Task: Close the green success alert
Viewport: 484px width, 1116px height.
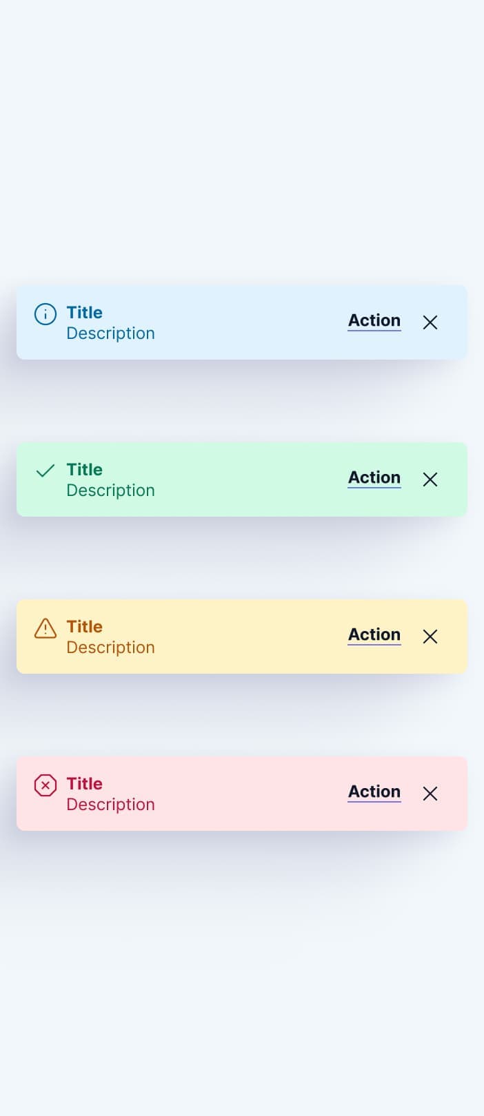Action: point(430,479)
